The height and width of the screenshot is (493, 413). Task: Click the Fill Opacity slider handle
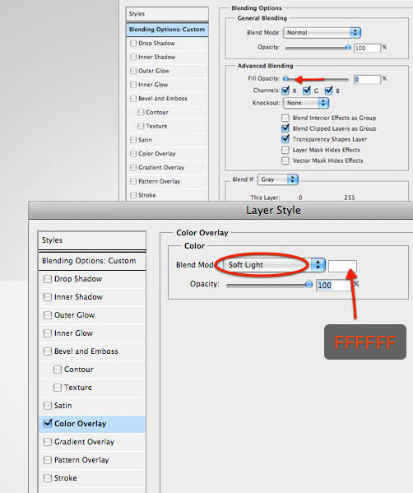point(285,79)
